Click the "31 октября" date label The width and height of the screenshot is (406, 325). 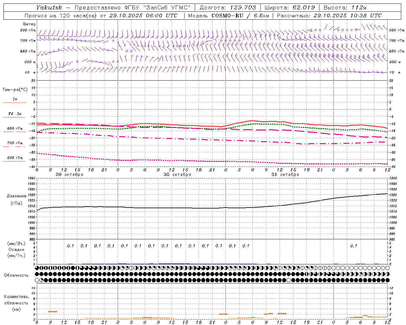point(285,175)
